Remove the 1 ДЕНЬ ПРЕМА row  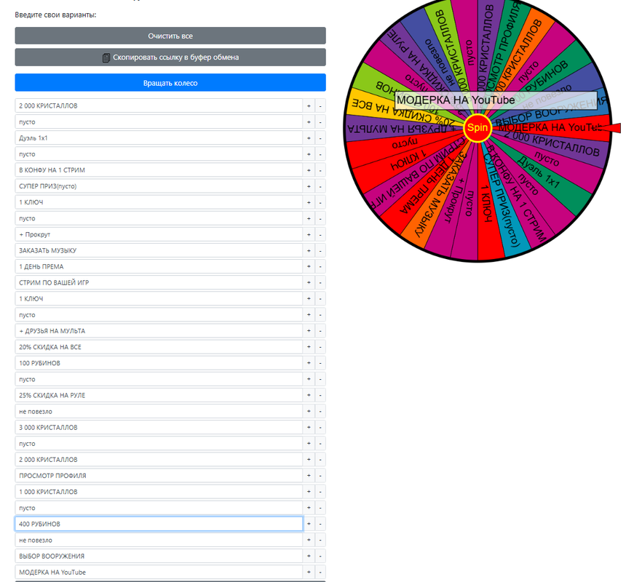click(x=320, y=266)
